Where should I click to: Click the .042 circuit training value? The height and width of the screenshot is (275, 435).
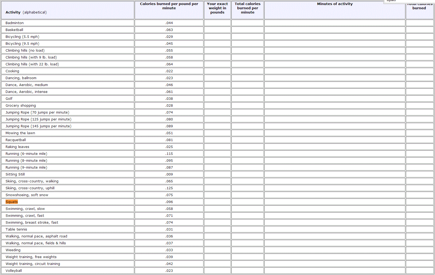tap(169, 264)
